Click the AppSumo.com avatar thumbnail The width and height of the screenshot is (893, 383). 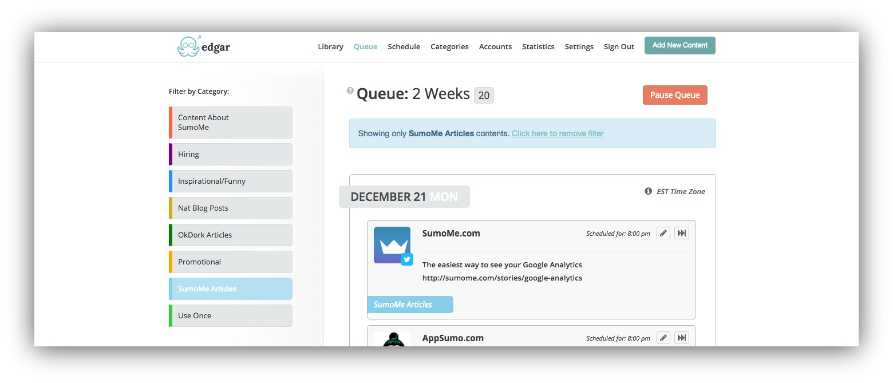[392, 339]
